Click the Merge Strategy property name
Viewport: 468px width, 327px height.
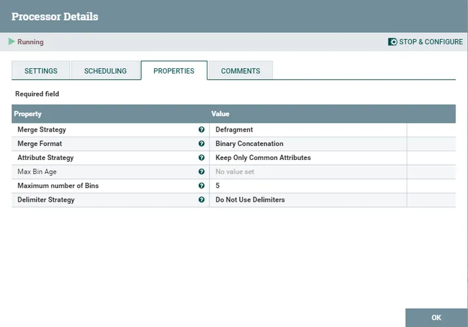coord(42,130)
